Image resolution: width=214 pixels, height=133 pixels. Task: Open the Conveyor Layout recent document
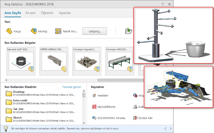click(87, 61)
